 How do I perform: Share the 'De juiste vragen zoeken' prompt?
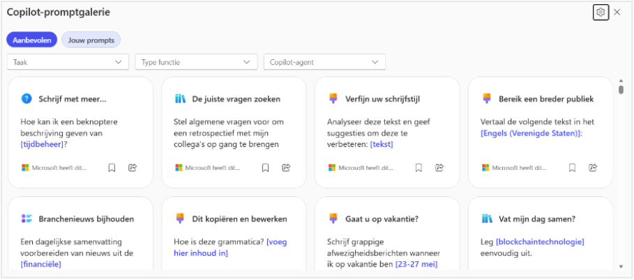pos(286,167)
